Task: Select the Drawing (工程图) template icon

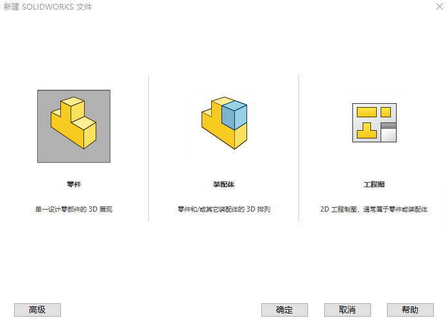Action: pos(374,122)
